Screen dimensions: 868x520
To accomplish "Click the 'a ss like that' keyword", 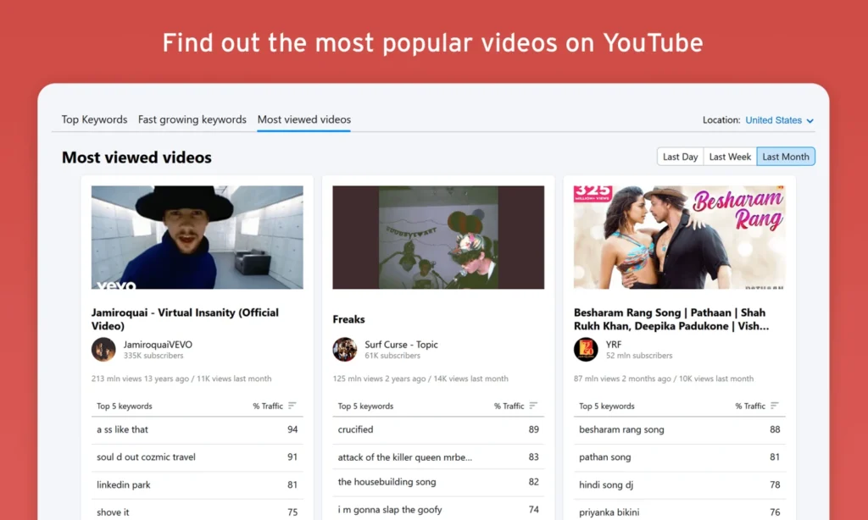I will coord(122,429).
